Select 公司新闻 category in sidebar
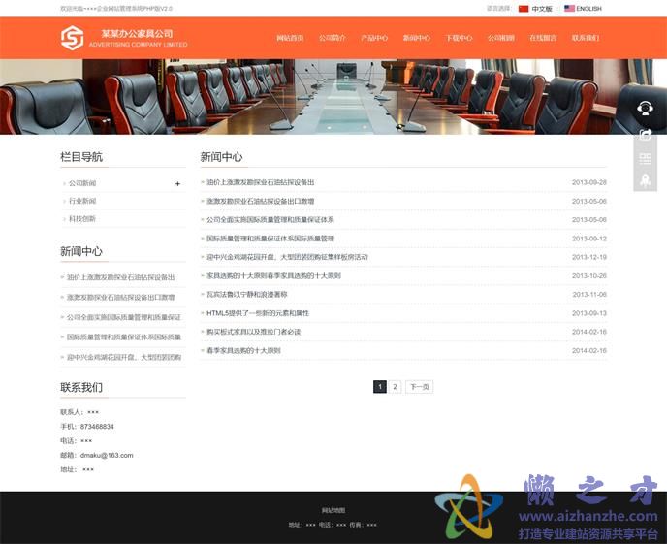The height and width of the screenshot is (544, 667). 82,183
